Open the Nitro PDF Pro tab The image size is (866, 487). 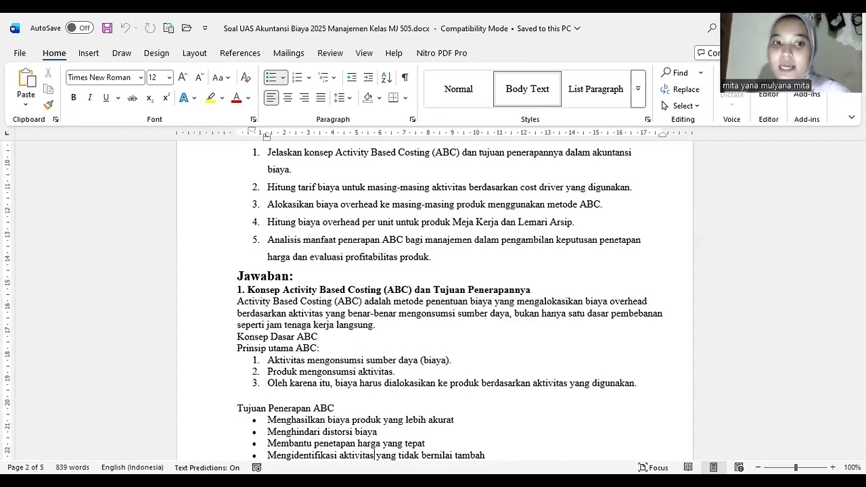tap(442, 53)
